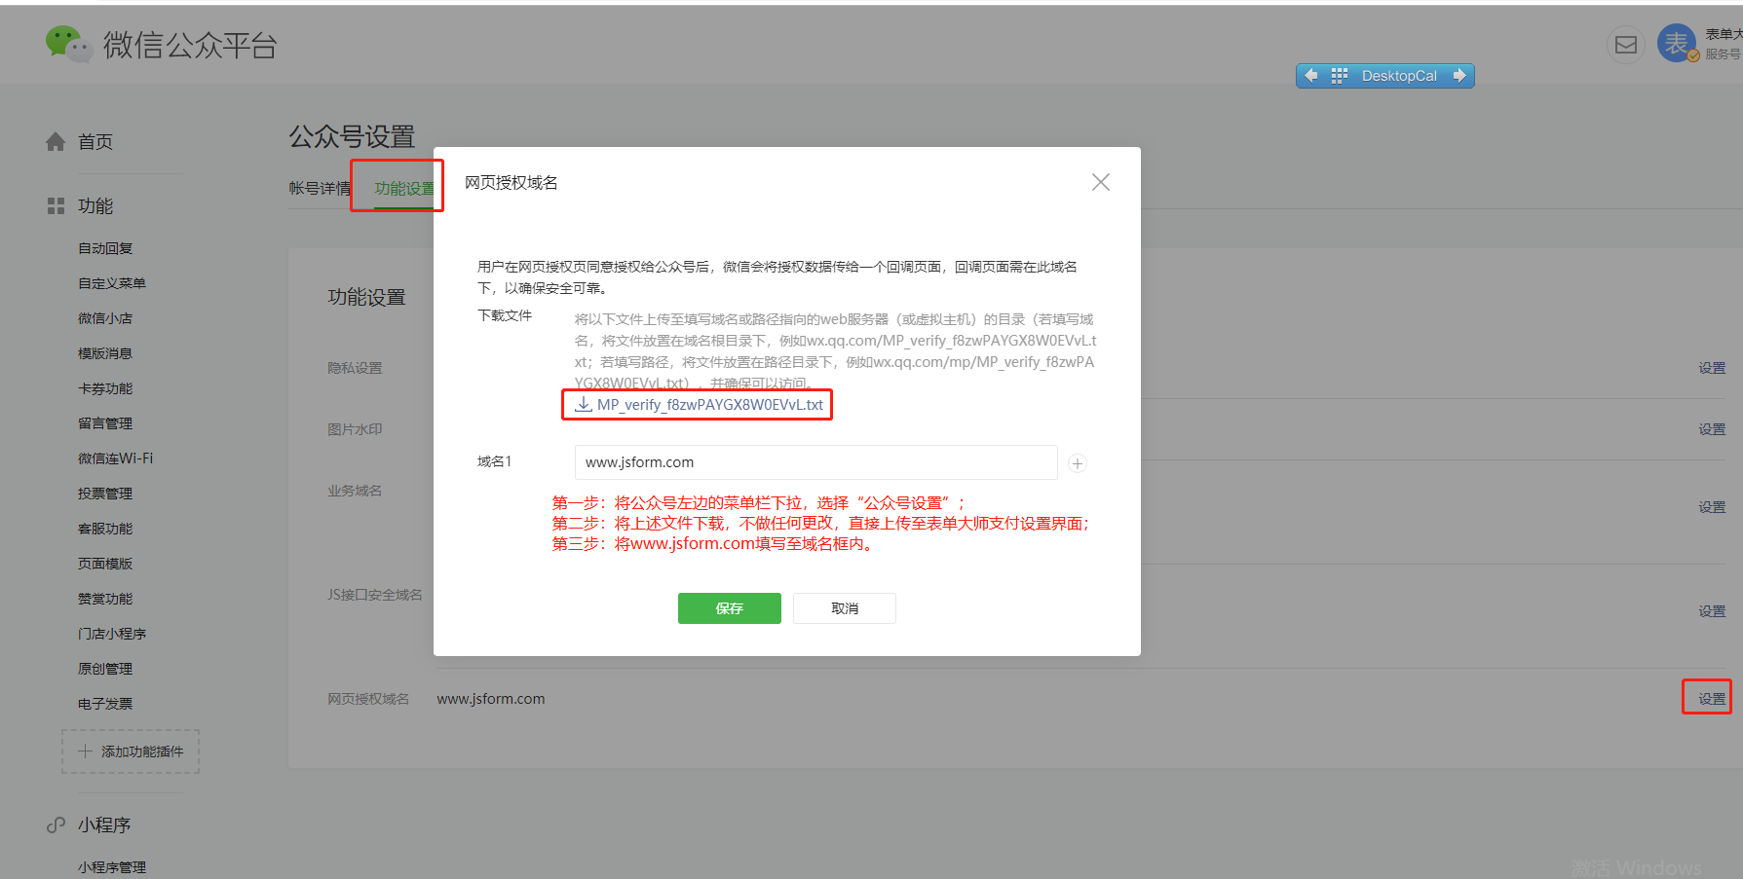Go to 首页 in the sidebar
The height and width of the screenshot is (879, 1743).
pyautogui.click(x=95, y=142)
